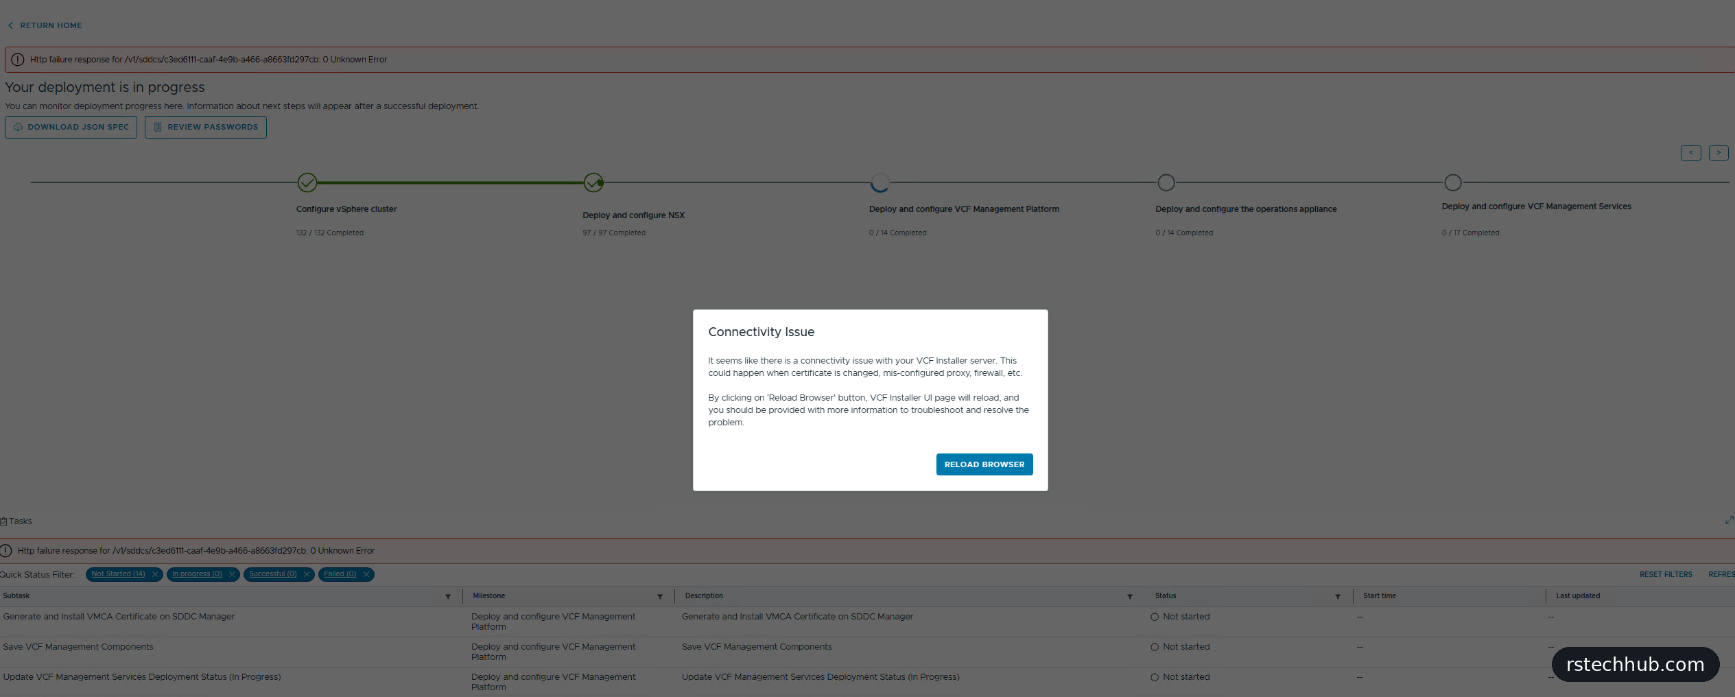Click the document icon in Review Passwords
The image size is (1735, 697).
[x=158, y=127]
